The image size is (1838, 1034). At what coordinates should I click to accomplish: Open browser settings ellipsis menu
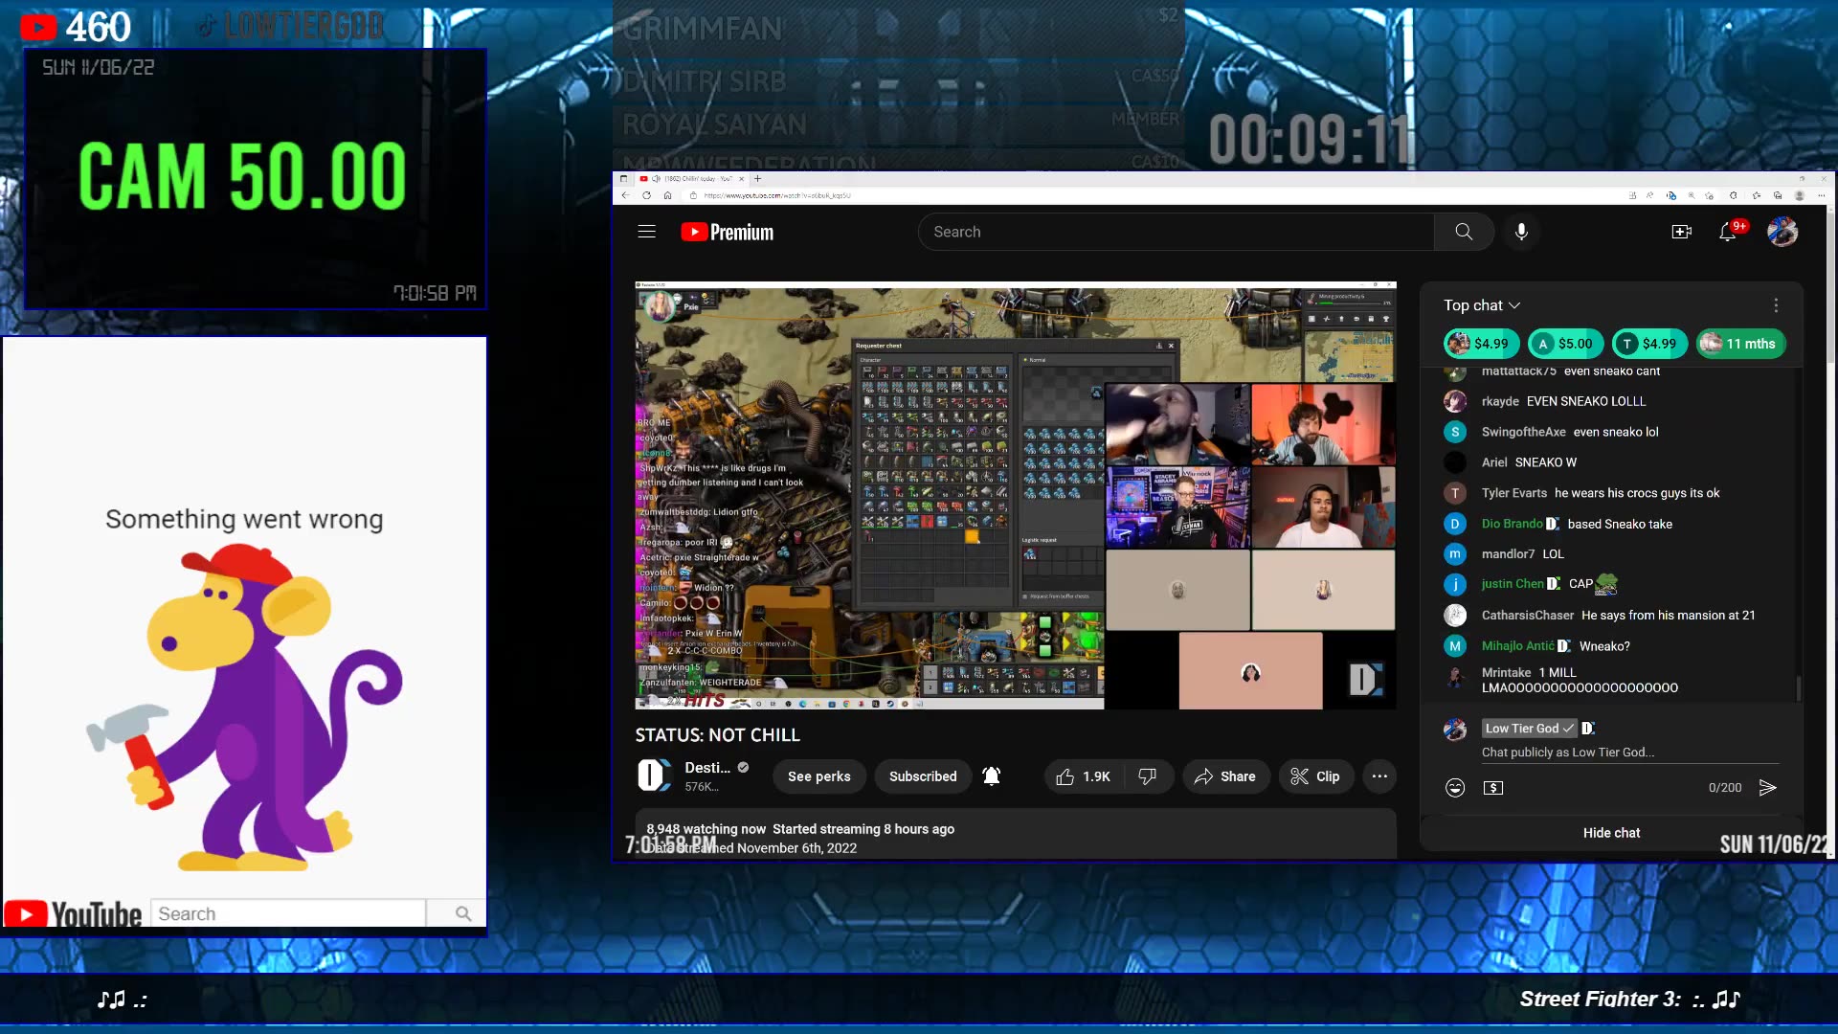[1821, 195]
